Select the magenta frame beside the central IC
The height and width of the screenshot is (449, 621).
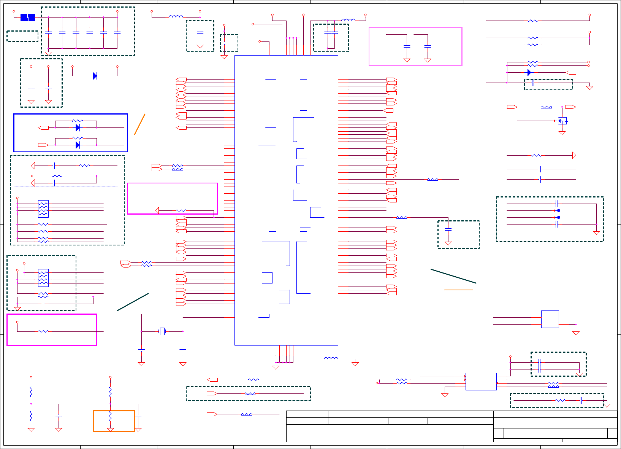point(173,199)
